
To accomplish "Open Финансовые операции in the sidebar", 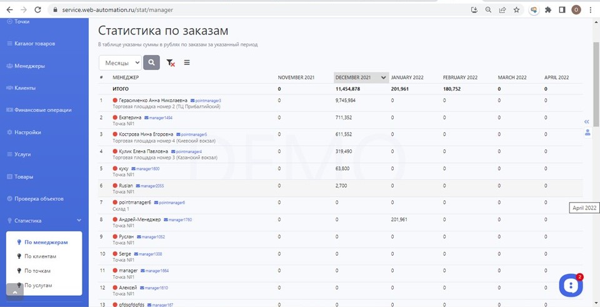I will tap(43, 110).
